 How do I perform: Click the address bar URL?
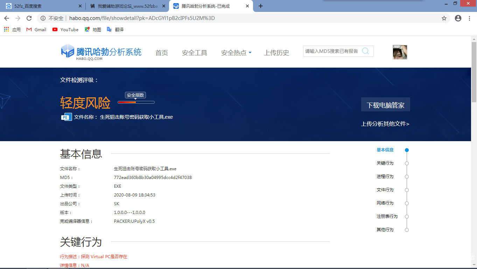tap(142, 18)
